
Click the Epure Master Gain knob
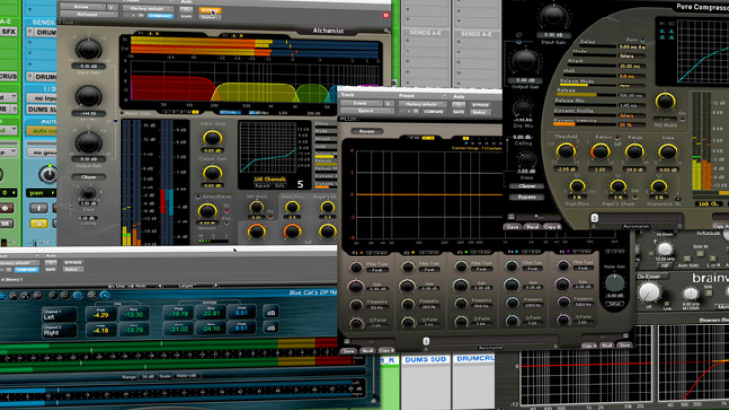pos(614,283)
